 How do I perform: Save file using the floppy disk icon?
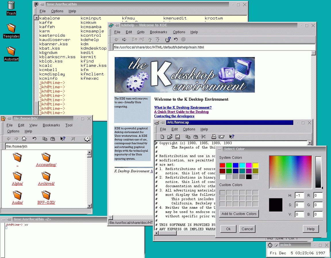[x=178, y=137]
